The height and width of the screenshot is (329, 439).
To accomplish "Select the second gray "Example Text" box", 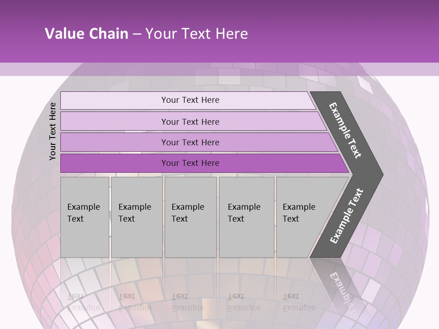I will click(136, 217).
